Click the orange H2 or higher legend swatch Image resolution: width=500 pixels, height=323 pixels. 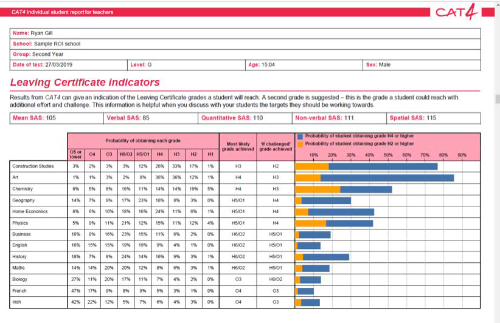pos(300,144)
